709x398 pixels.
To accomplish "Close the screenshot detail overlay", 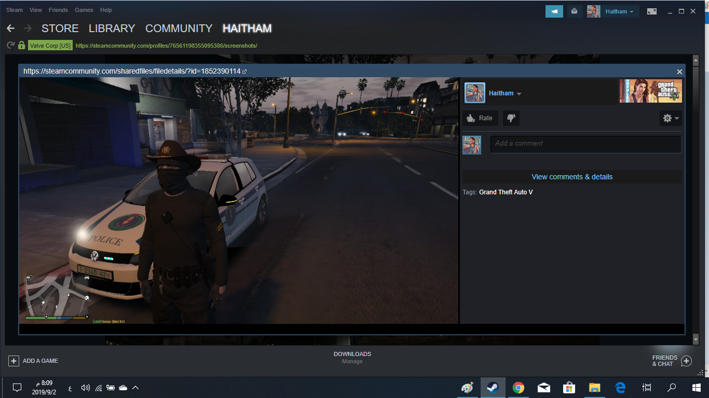I will [x=679, y=72].
